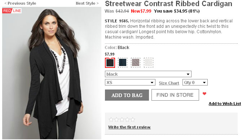The width and height of the screenshot is (242, 140).
Task: Choose the taupe striped color swatch
Action: (x=136, y=62)
